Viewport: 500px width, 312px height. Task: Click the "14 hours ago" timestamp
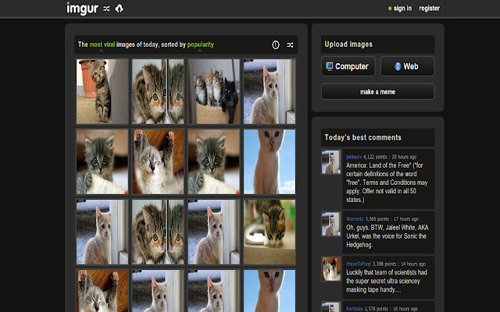(x=413, y=264)
